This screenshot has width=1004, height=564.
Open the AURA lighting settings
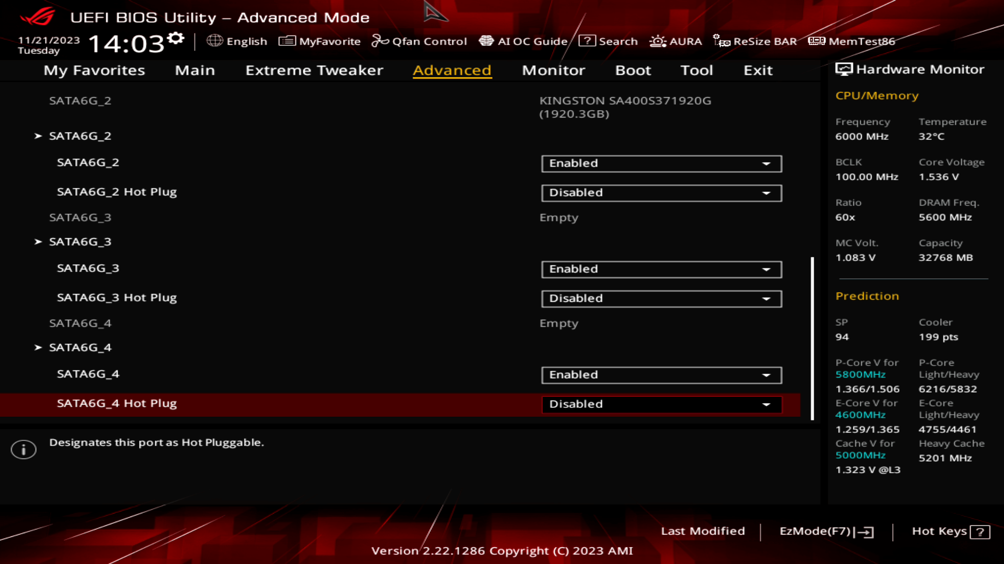676,41
